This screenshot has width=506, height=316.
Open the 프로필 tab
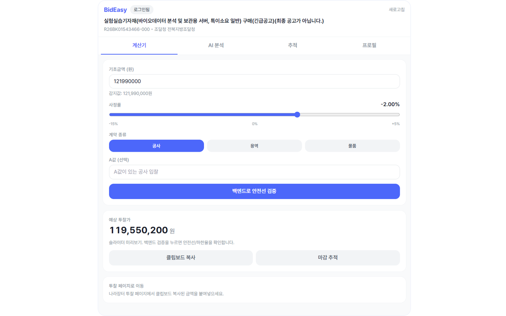coord(369,45)
